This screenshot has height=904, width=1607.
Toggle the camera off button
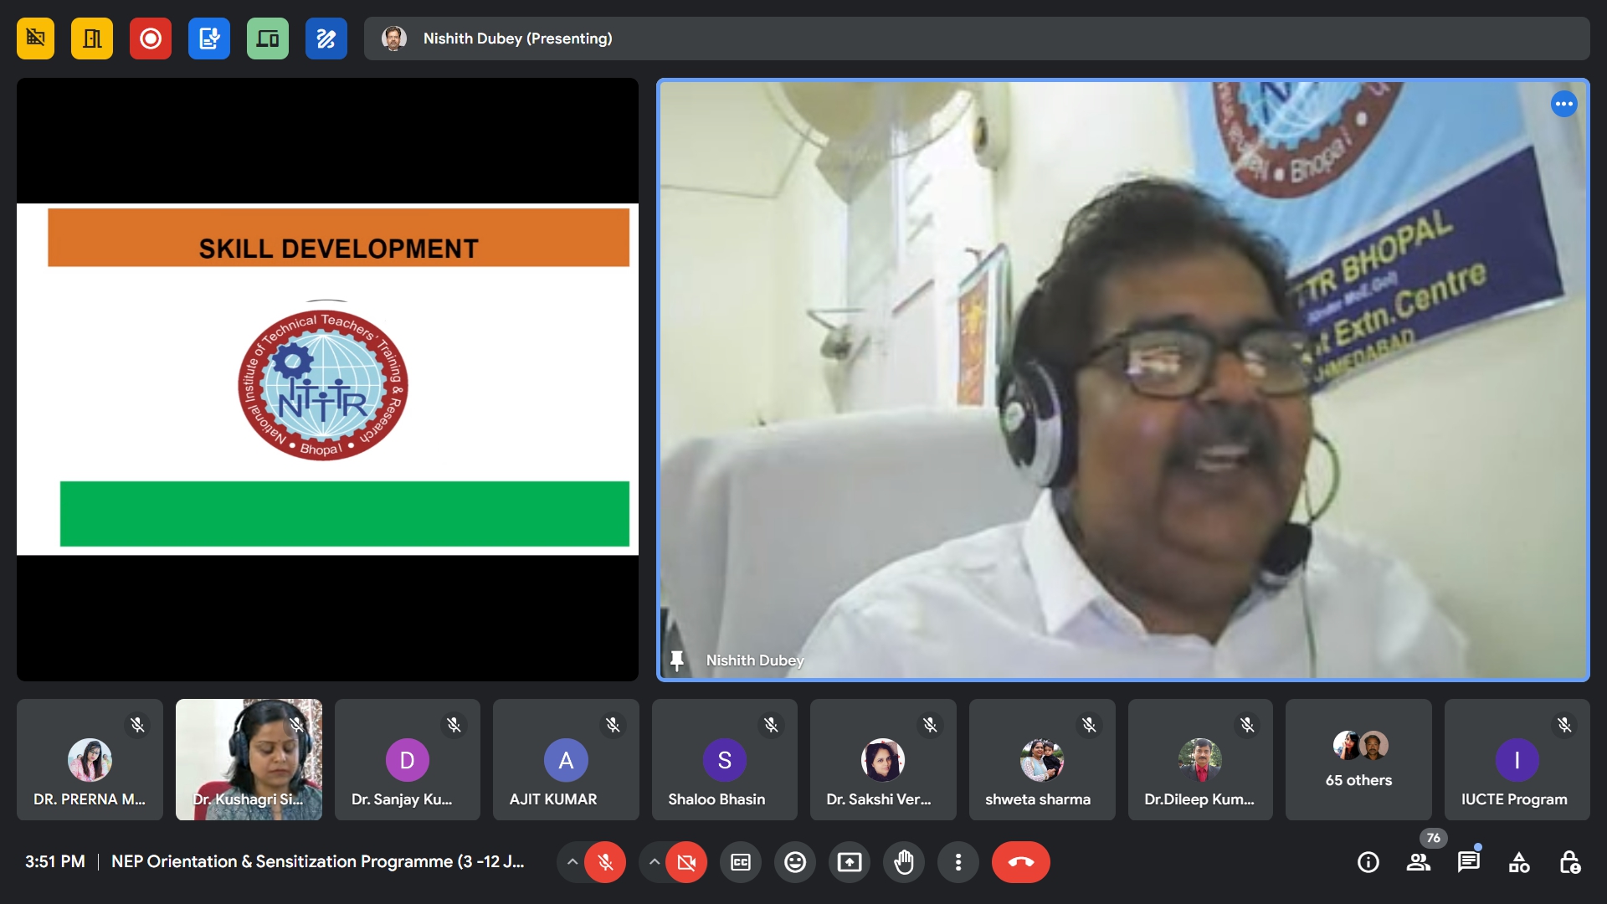click(x=686, y=862)
